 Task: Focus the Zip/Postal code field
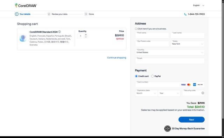pos(152,44)
